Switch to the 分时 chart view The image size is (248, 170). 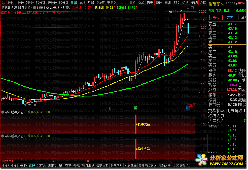click(x=11, y=3)
